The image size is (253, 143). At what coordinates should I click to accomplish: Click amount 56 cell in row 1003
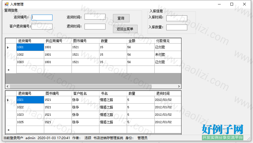coord(141,62)
